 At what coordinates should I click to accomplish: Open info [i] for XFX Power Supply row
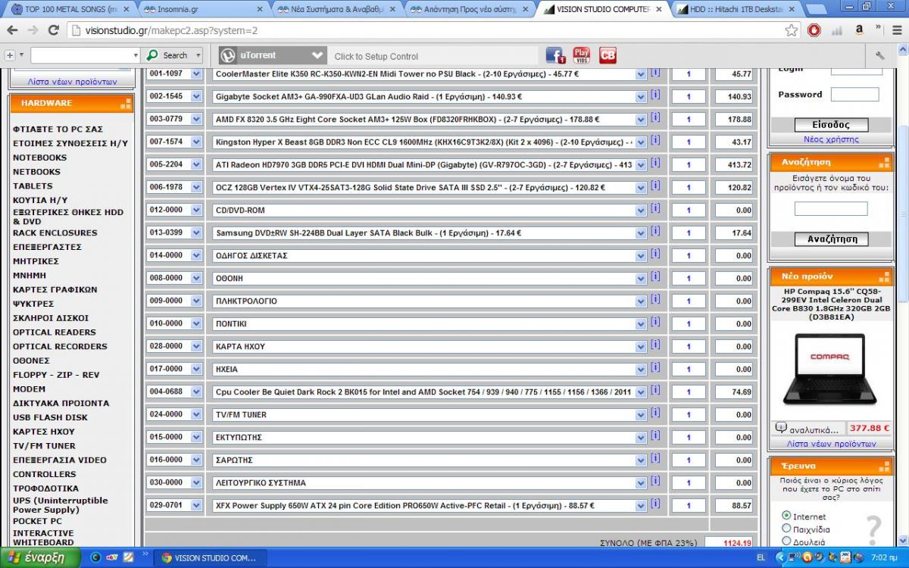click(x=655, y=504)
